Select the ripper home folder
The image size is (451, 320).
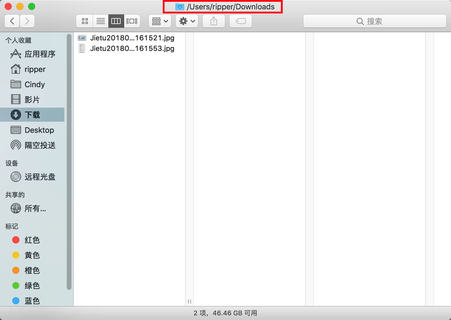point(35,69)
